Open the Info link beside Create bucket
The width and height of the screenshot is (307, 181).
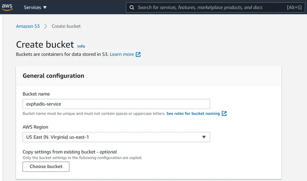click(x=81, y=46)
